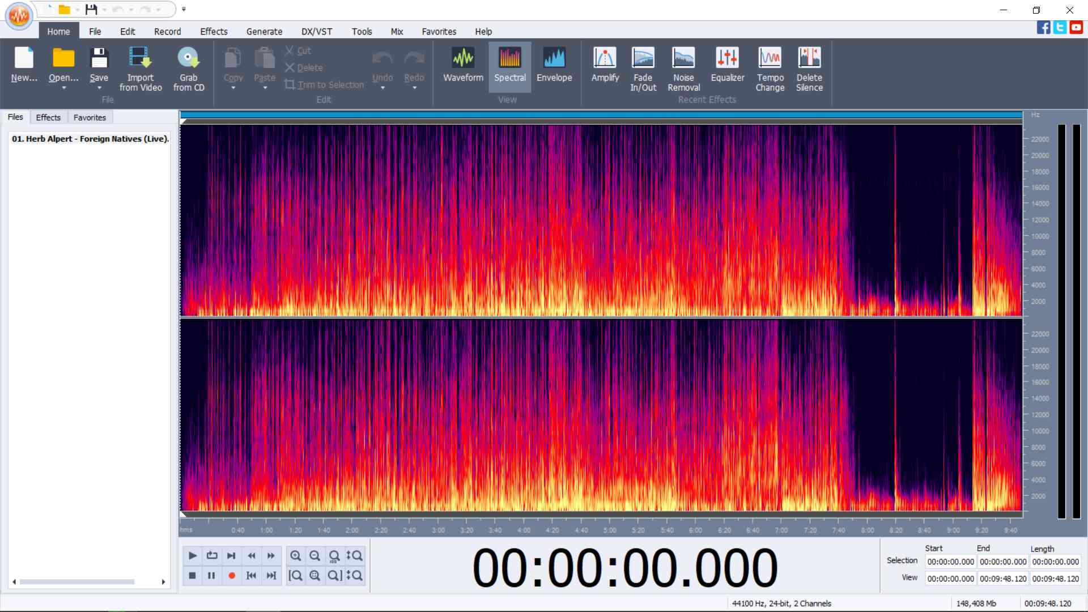Open the Delete Silence effect
This screenshot has height=612, width=1088.
point(809,69)
